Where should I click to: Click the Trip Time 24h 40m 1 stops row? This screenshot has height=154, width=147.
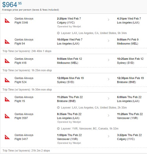click(73, 51)
